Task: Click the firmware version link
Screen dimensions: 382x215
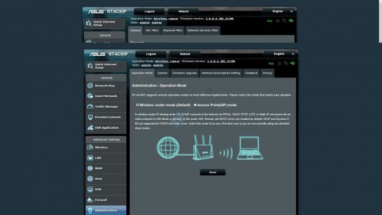Action: point(221,61)
